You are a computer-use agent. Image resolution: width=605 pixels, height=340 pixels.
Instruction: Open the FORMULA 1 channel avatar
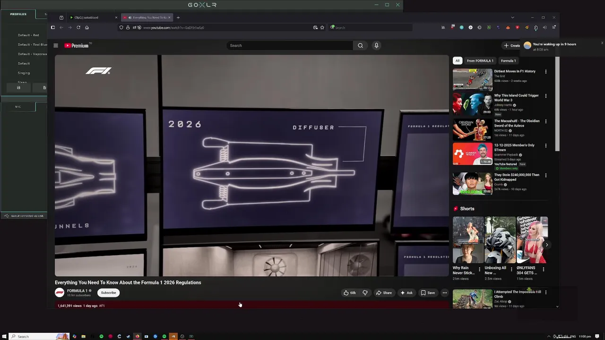60,293
